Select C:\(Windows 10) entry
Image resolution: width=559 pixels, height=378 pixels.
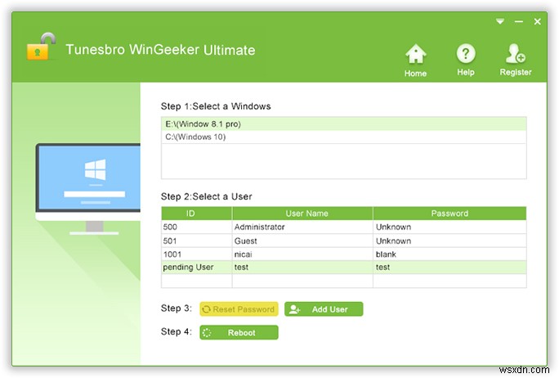[x=344, y=137]
